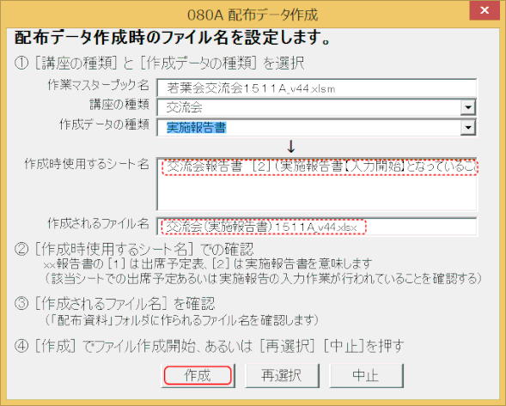Open the 講座の種類 dropdown arrow
Viewport: 506px width, 406px height.
[468, 107]
